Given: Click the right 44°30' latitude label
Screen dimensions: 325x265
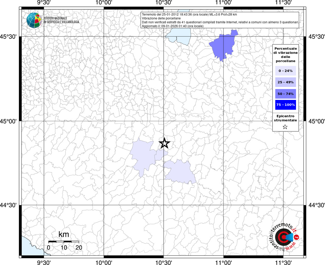Looking at the screenshot, I should tap(316, 205).
